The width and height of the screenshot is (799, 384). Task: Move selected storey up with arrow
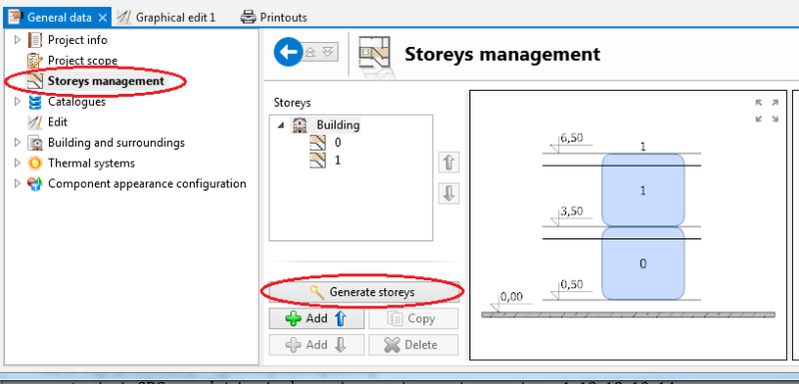[x=448, y=163]
